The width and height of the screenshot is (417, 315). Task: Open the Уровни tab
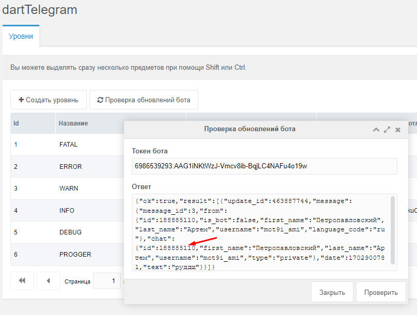(21, 36)
